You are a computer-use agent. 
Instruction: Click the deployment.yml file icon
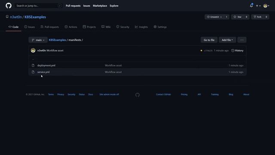[33, 65]
